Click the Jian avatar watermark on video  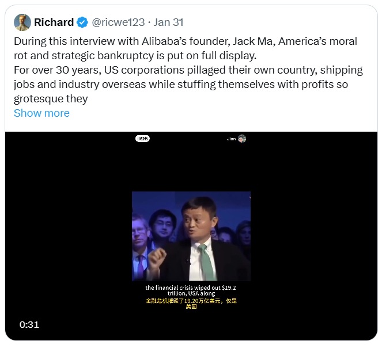[x=242, y=139]
